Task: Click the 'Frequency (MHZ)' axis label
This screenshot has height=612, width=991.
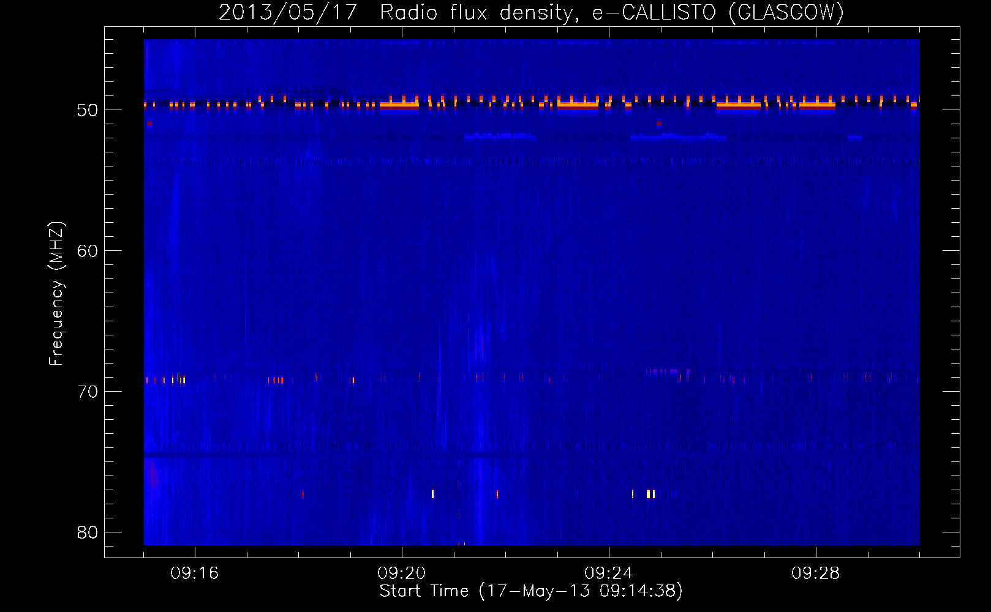Action: 56,294
